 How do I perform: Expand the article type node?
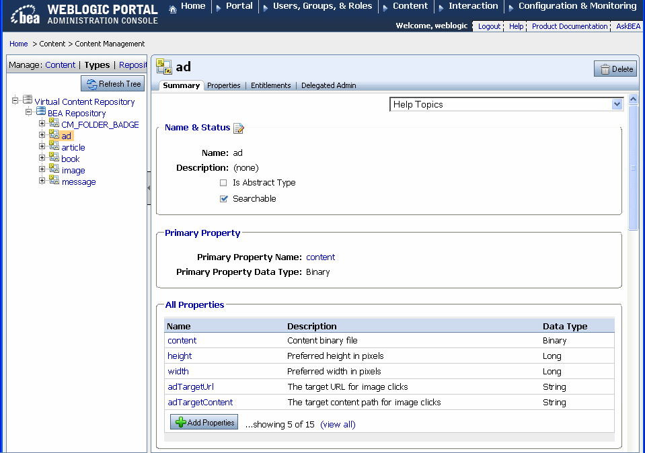(42, 146)
